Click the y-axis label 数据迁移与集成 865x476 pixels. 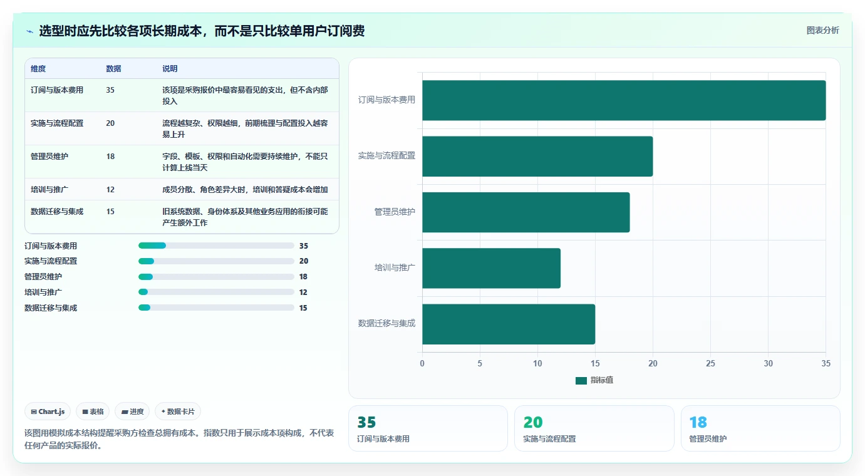pyautogui.click(x=386, y=324)
